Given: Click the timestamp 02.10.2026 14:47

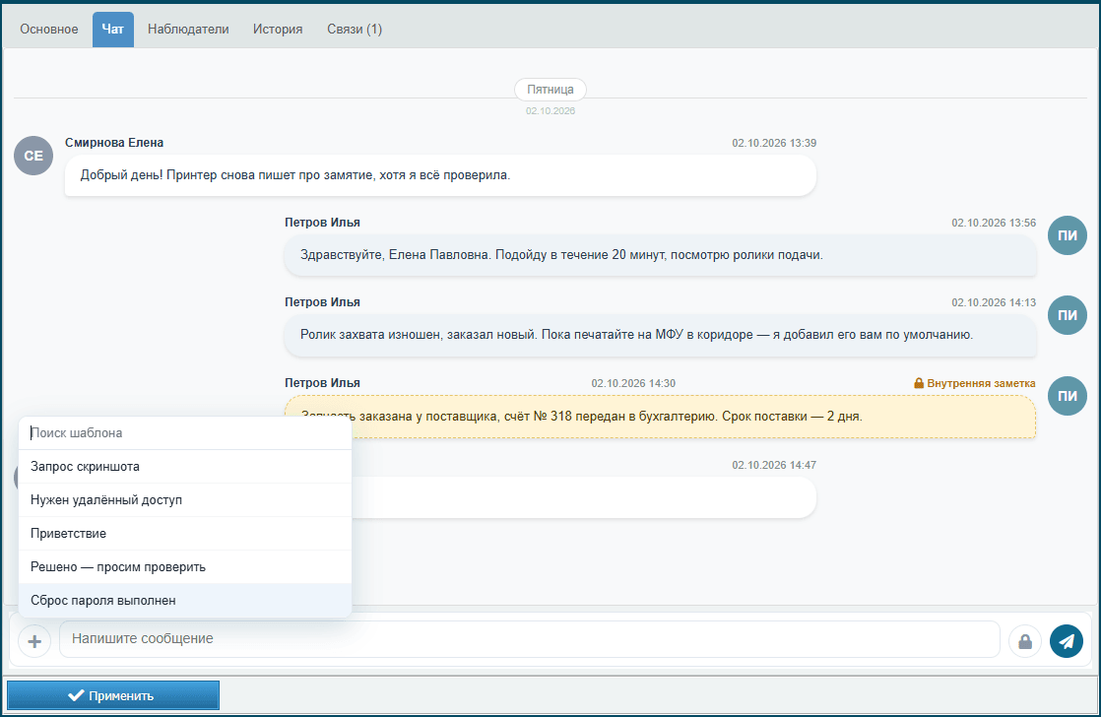Looking at the screenshot, I should [x=774, y=465].
